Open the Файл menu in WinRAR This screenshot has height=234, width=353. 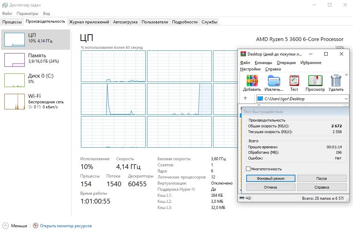[x=245, y=63]
